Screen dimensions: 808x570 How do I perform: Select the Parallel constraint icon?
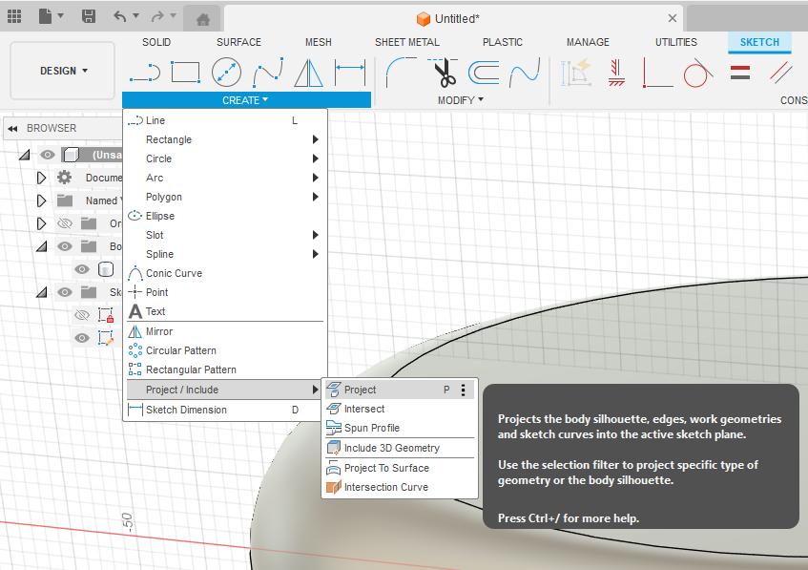[781, 73]
